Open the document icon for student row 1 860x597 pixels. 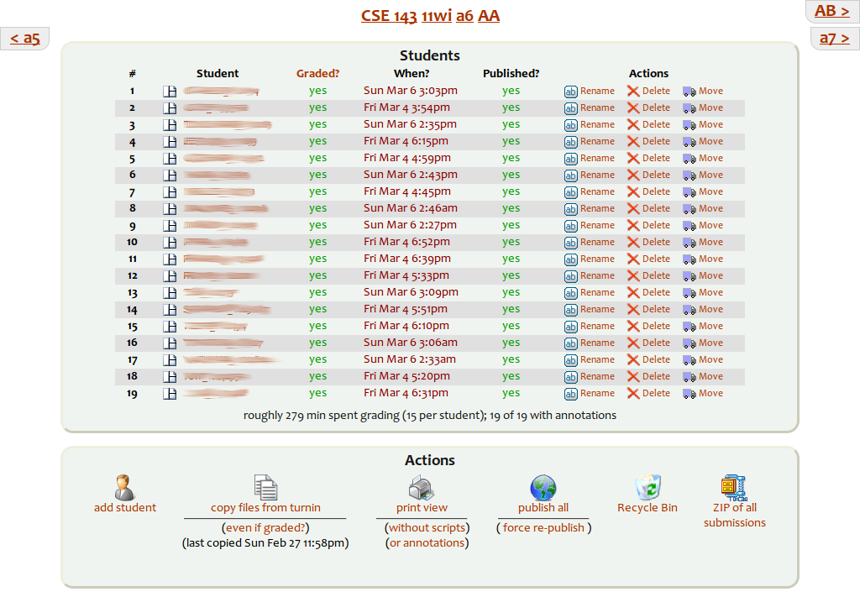[170, 92]
